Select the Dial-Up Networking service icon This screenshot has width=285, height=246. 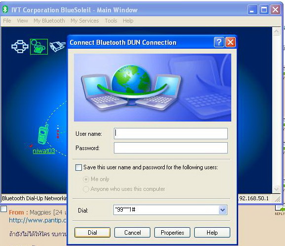39,47
